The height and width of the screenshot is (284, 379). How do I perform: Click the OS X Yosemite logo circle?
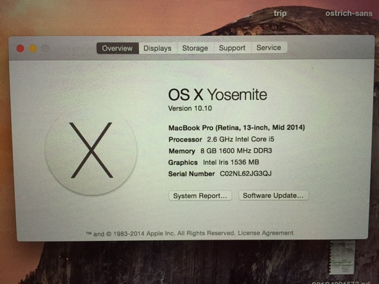click(x=91, y=150)
